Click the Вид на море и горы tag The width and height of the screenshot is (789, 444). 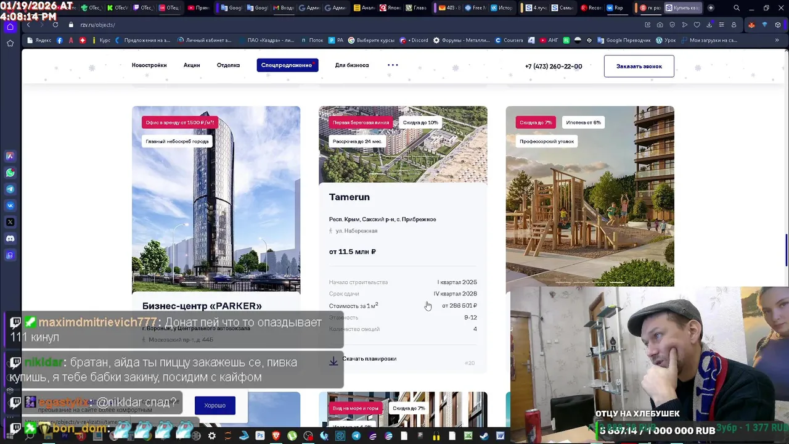pos(356,408)
